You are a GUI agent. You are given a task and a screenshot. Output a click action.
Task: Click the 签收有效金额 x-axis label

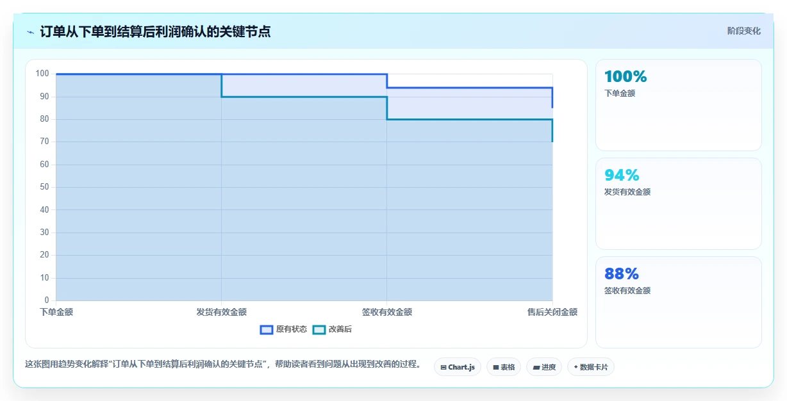tap(387, 313)
